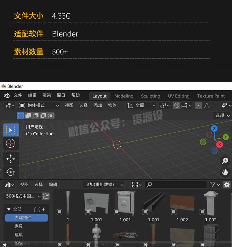This screenshot has height=247, width=232.
Task: Click the refresh asset library button
Action: click(x=46, y=196)
